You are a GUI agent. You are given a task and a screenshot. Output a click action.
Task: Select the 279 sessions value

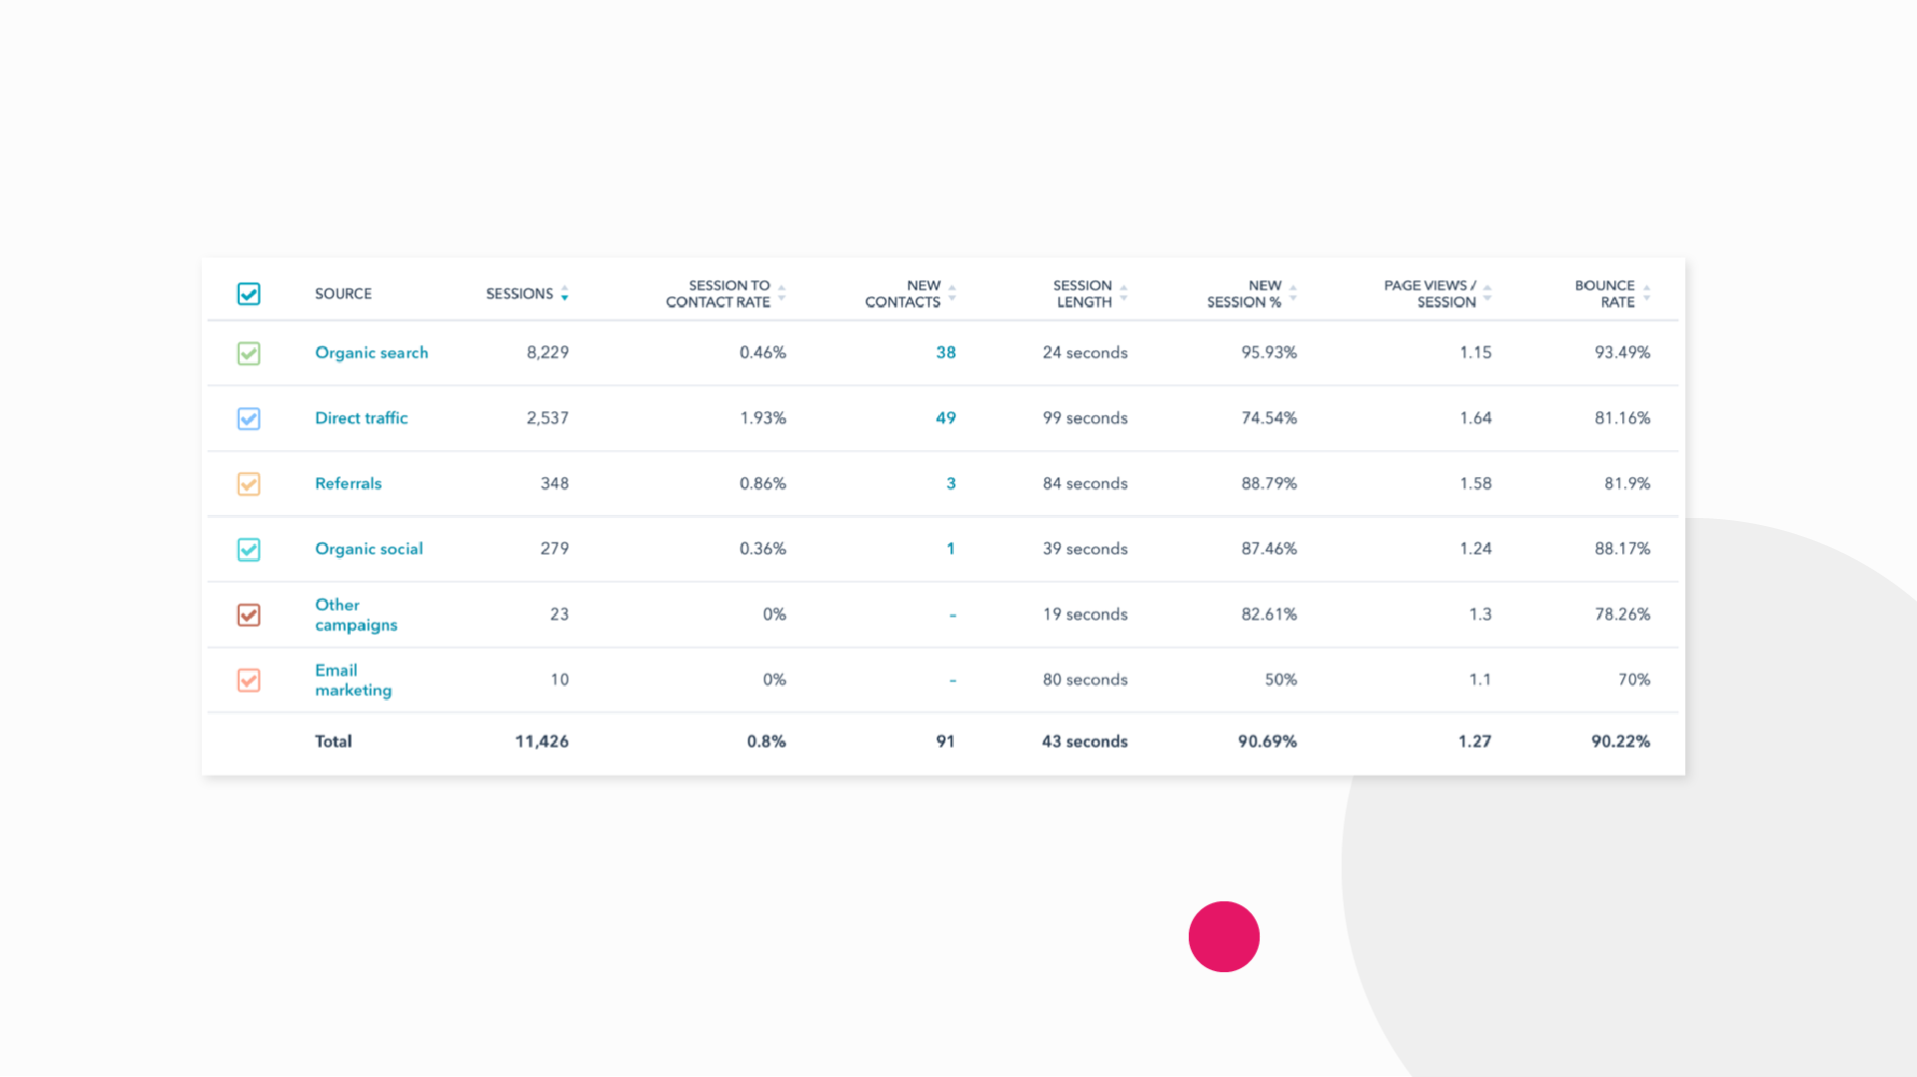554,549
